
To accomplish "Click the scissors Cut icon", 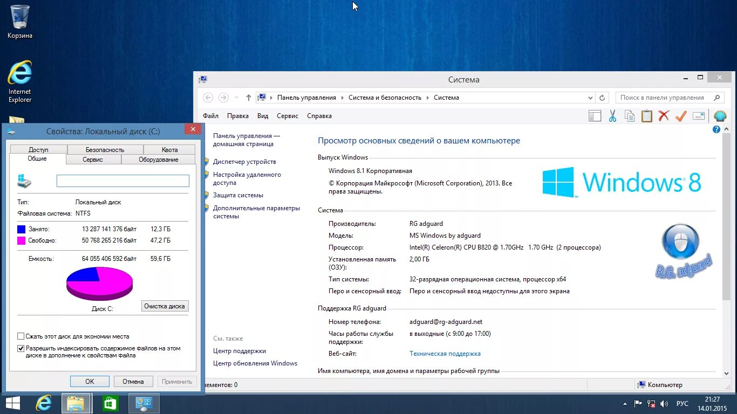I will 612,116.
